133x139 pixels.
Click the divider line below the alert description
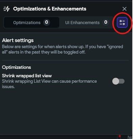65,60
